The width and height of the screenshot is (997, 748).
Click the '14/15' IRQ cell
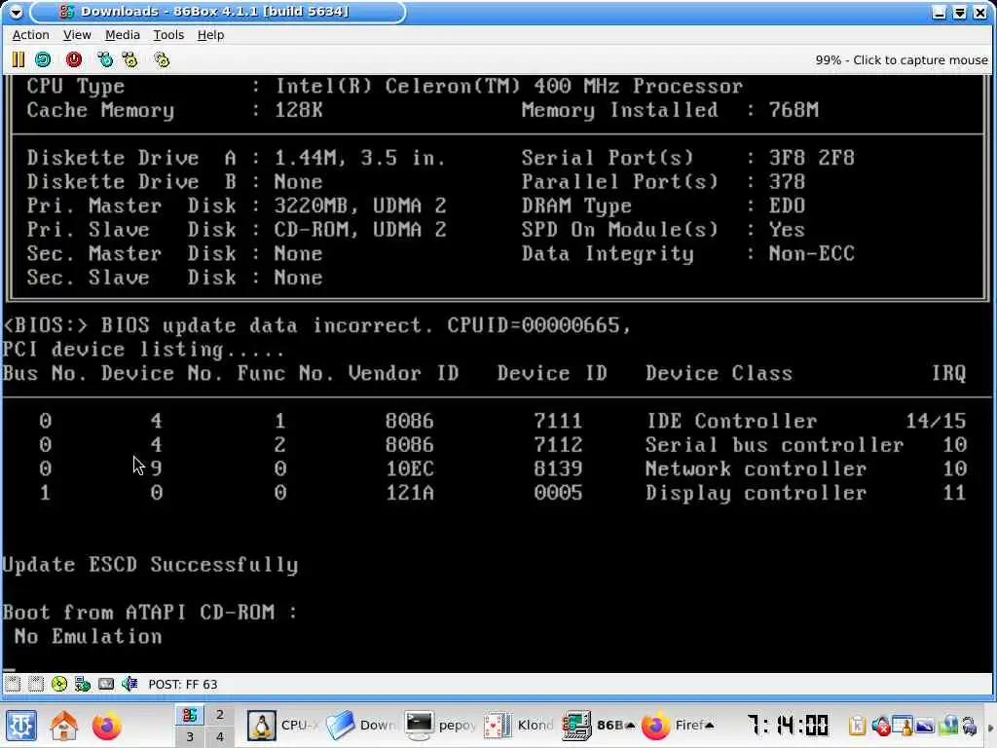[936, 421]
